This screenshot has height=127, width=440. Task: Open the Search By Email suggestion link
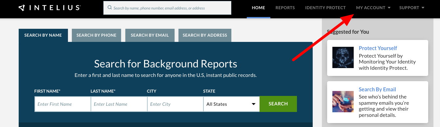[377, 89]
